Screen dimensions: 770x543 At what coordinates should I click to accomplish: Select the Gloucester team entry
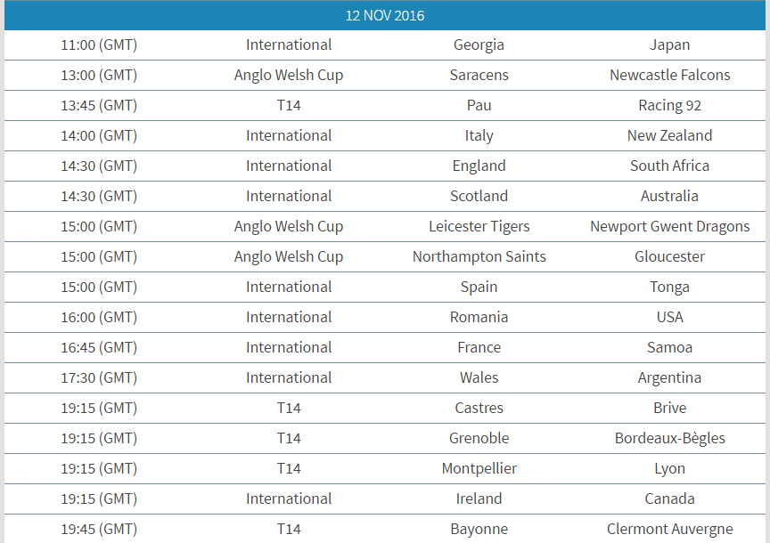point(669,256)
